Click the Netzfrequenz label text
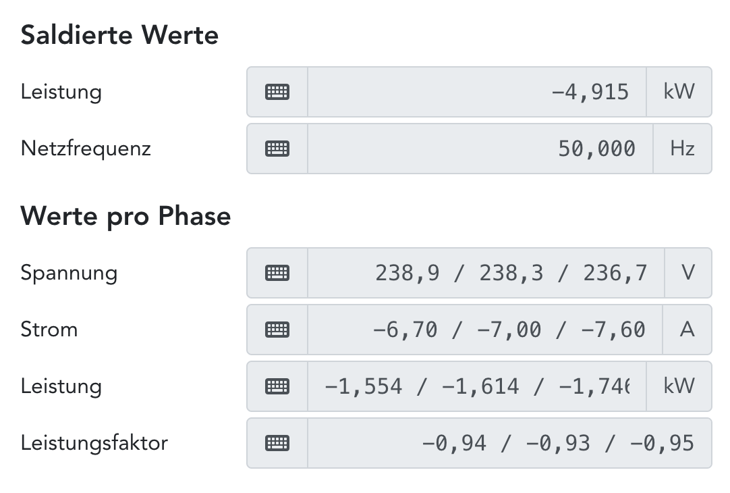Image resolution: width=730 pixels, height=493 pixels. click(x=86, y=149)
